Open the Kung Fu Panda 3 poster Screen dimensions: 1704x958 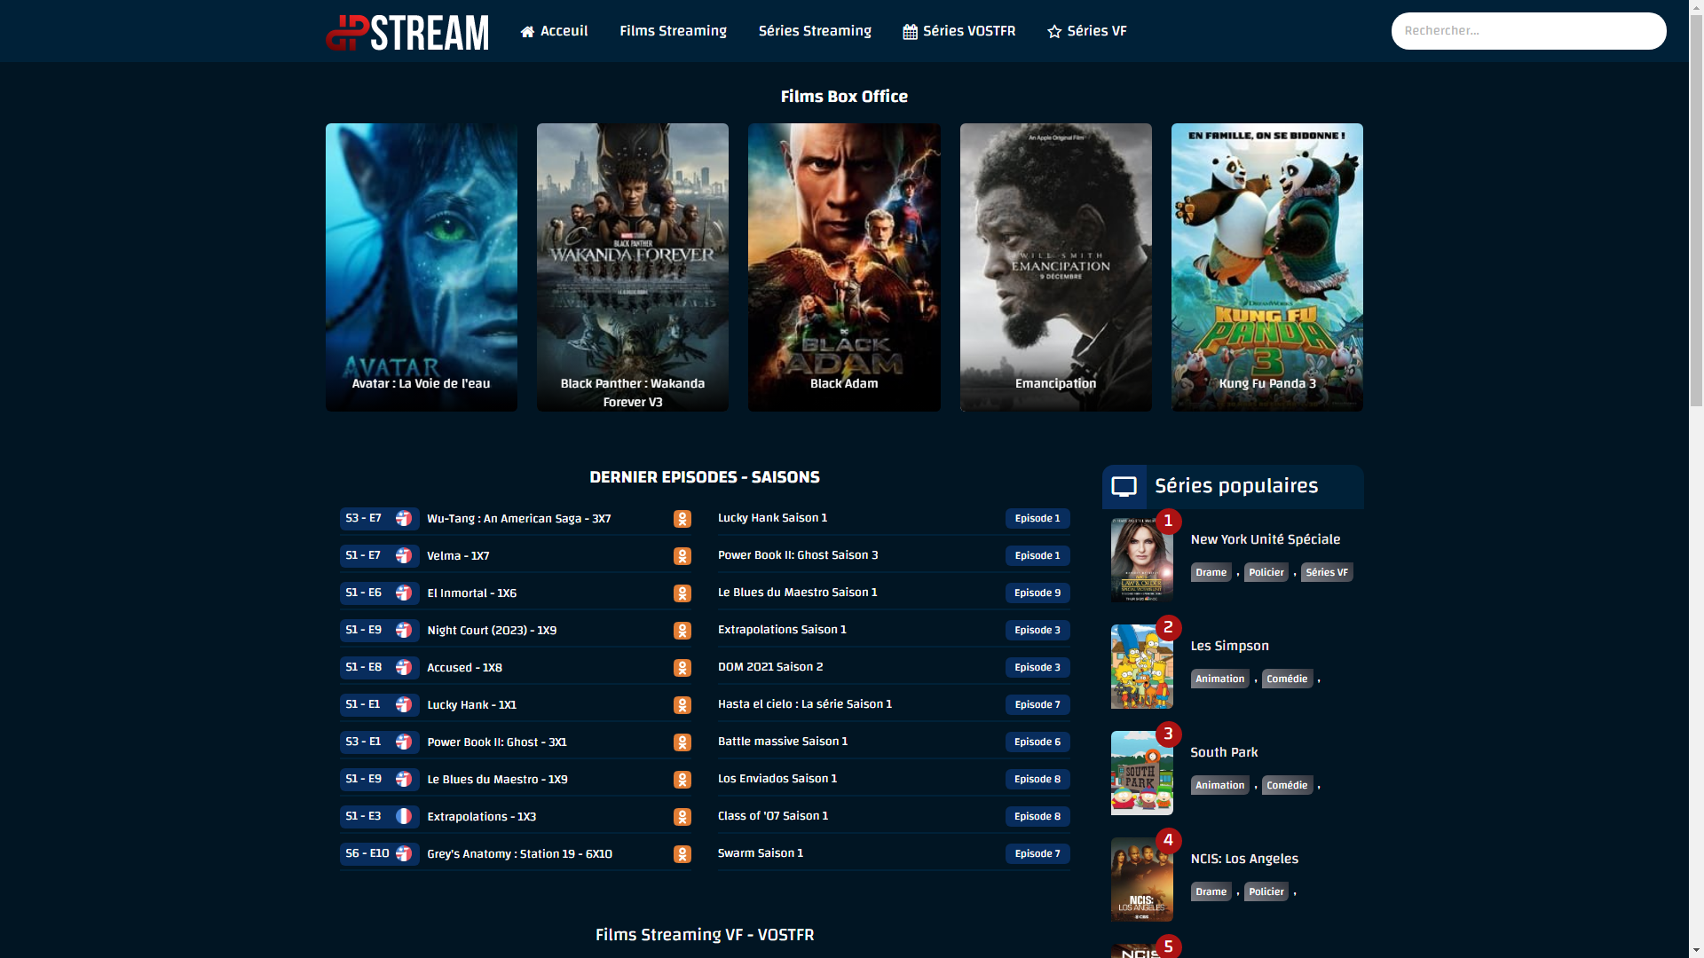click(x=1266, y=267)
